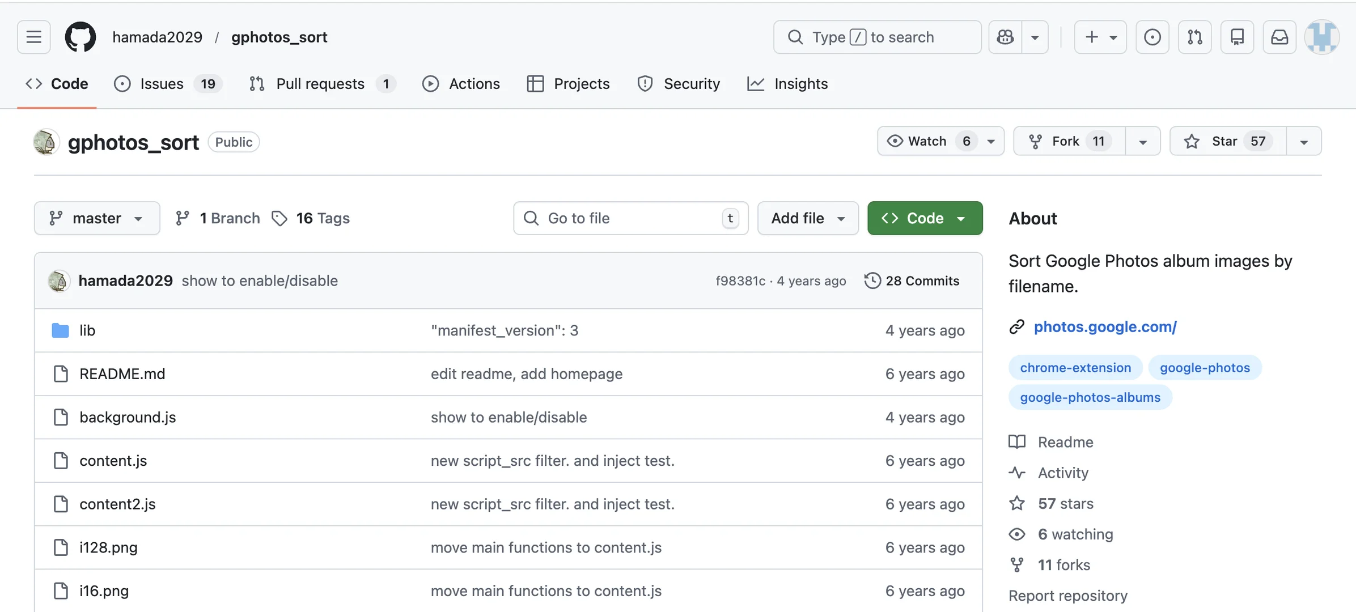Screen dimensions: 1356x612
Task: Select the chrome-extension topic tag
Action: click(1075, 368)
